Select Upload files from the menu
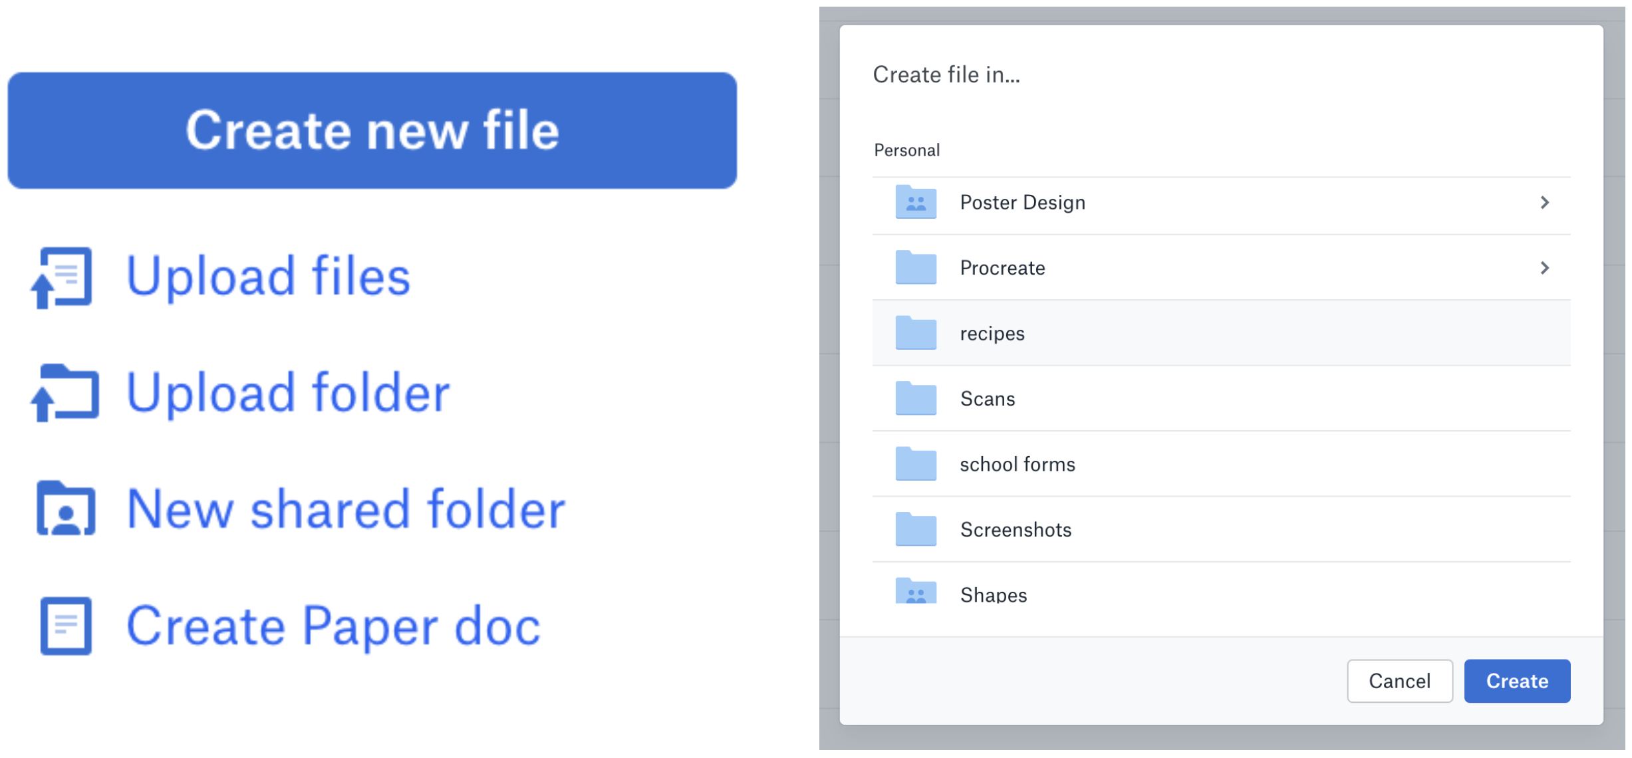This screenshot has width=1632, height=758. click(269, 277)
